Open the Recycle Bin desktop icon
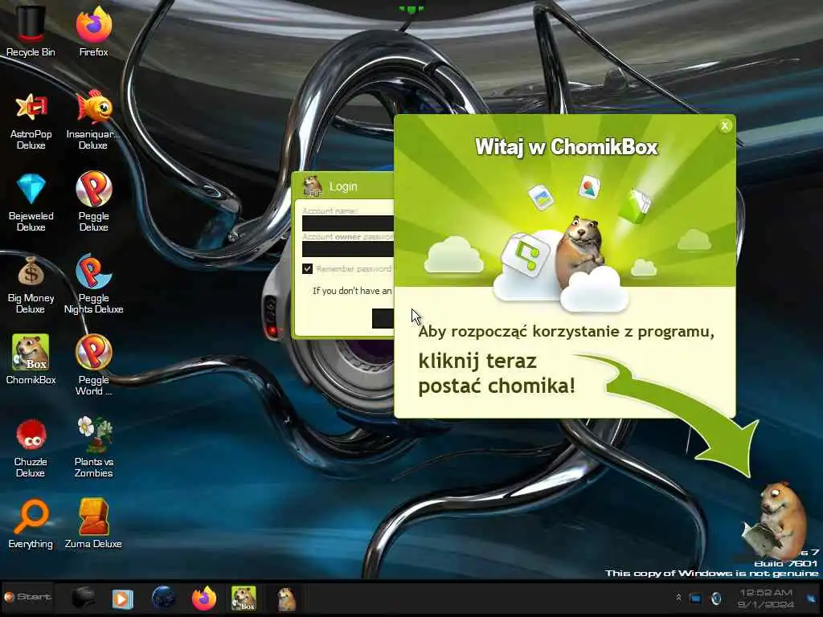 point(31,30)
